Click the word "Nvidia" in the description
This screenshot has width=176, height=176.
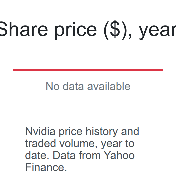pos(40,131)
